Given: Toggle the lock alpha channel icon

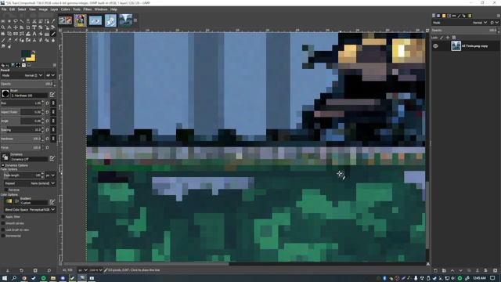Looking at the screenshot, I should click(x=454, y=38).
